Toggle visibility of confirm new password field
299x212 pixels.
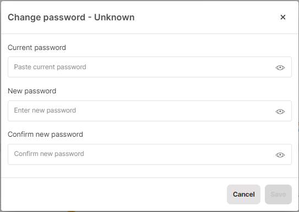pyautogui.click(x=280, y=155)
